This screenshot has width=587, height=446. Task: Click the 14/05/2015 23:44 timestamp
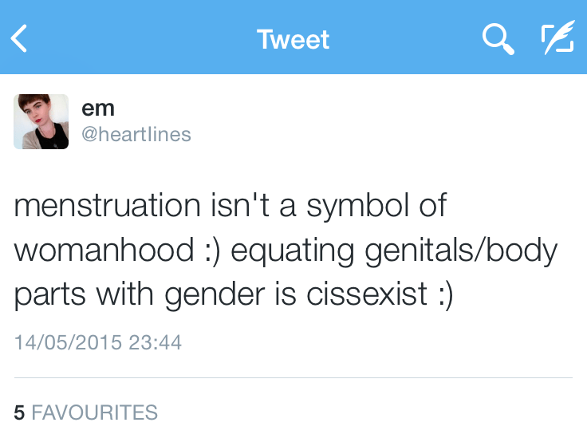point(98,343)
